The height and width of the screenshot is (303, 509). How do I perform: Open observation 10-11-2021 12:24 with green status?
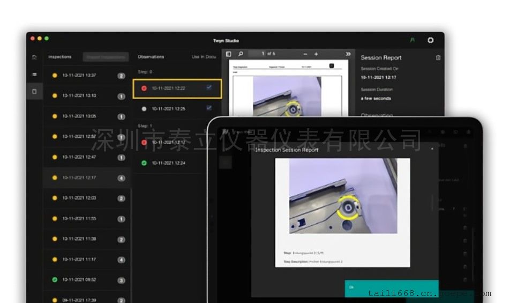168,163
